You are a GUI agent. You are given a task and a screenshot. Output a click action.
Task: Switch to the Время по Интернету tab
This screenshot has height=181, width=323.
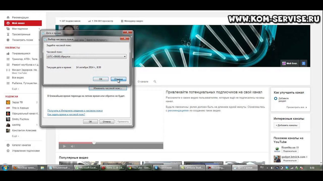pyautogui.click(x=97, y=40)
